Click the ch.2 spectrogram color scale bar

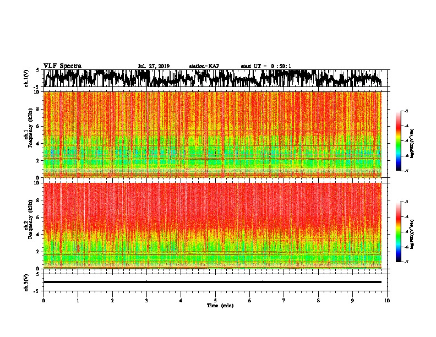(x=398, y=232)
